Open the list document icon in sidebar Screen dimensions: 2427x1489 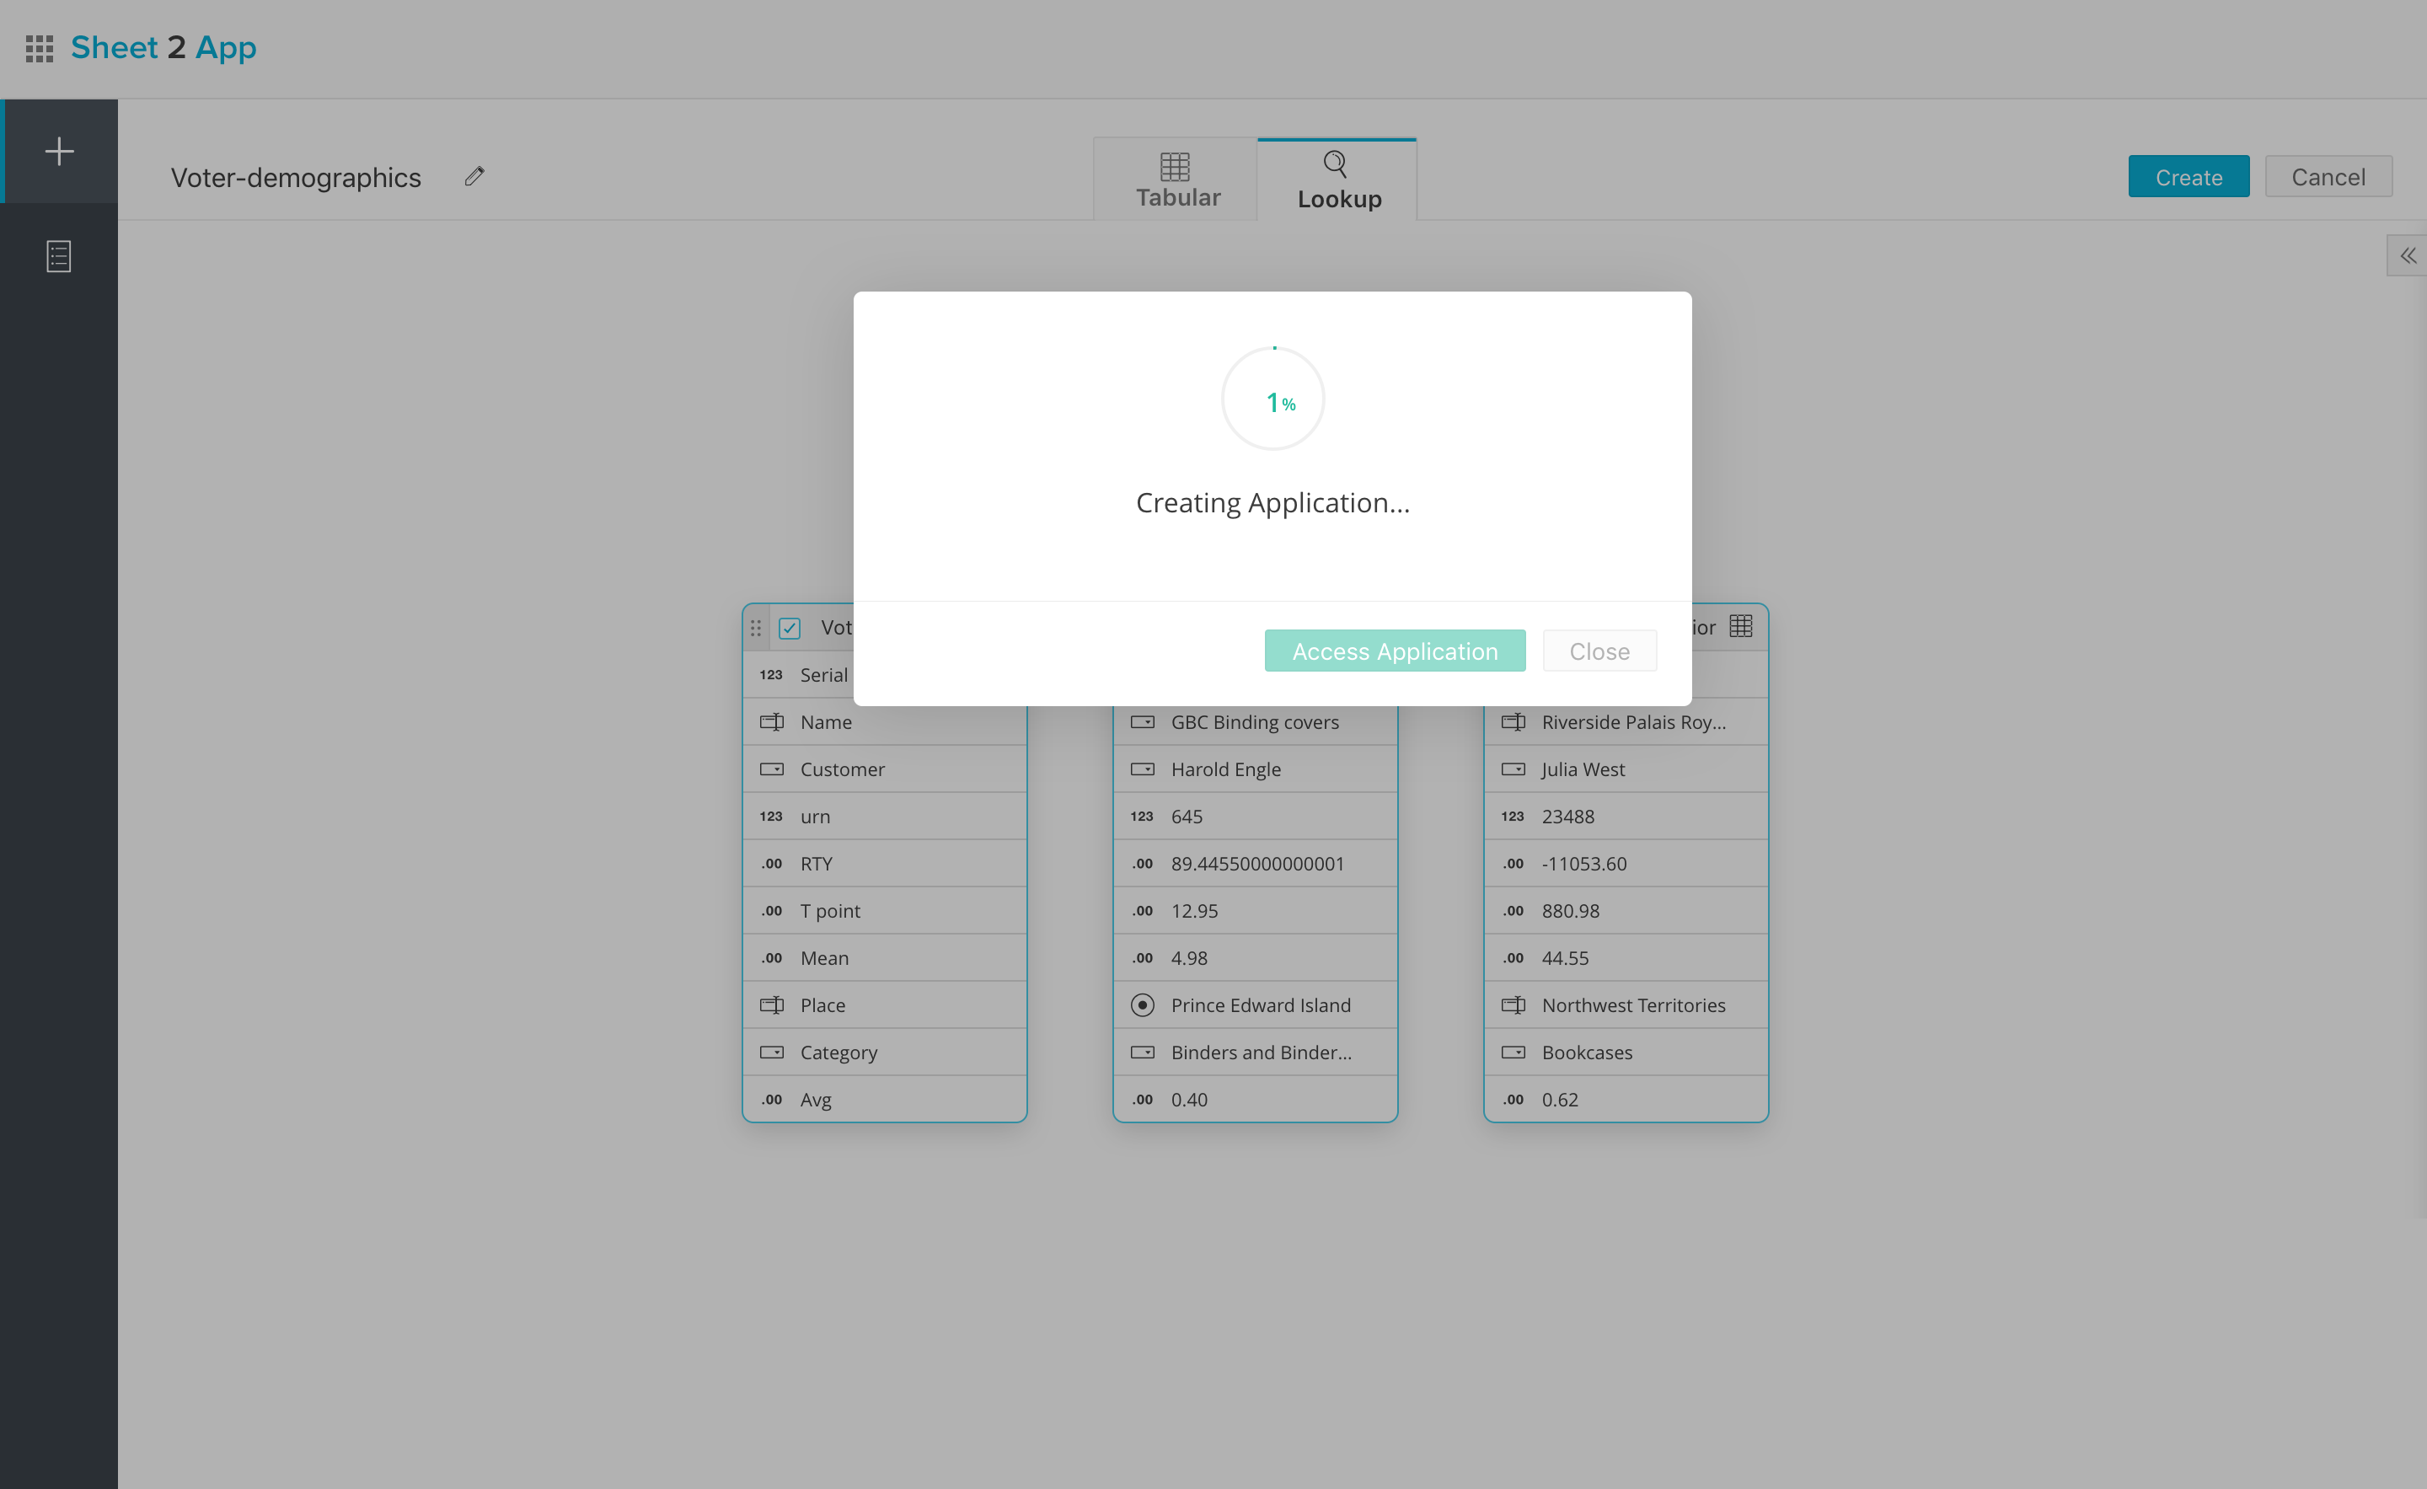[x=59, y=256]
